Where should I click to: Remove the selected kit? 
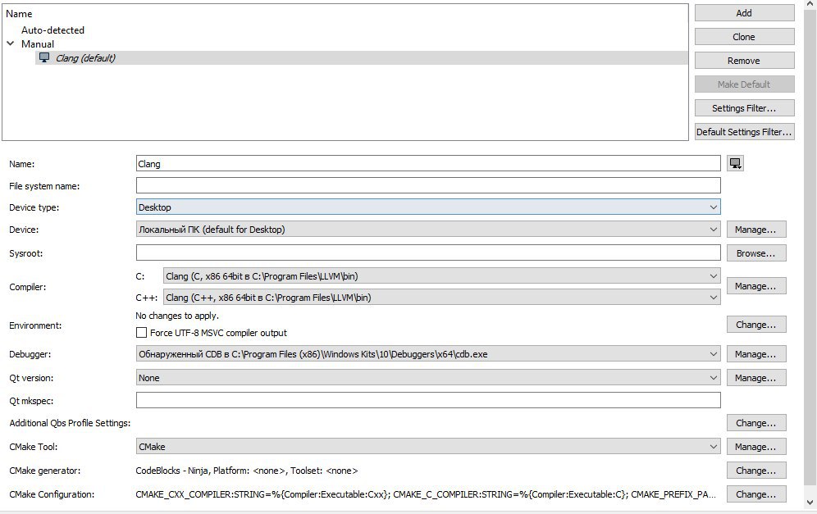(744, 61)
